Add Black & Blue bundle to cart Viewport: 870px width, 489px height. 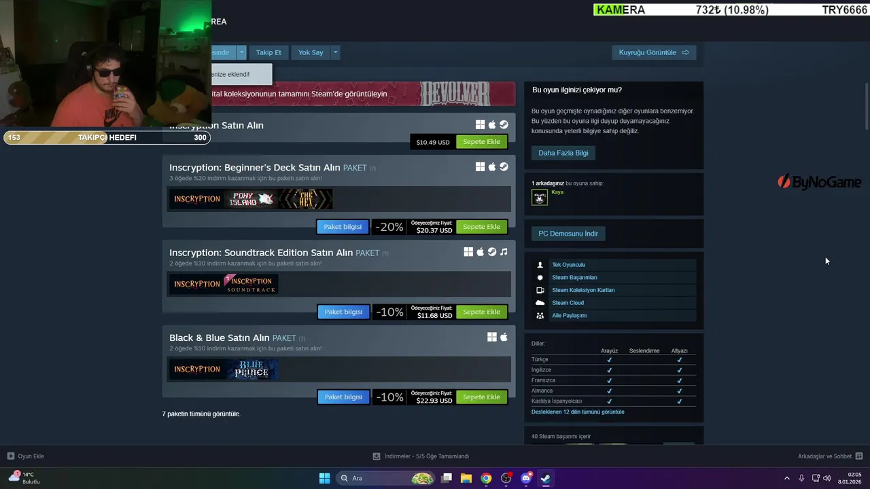481,397
